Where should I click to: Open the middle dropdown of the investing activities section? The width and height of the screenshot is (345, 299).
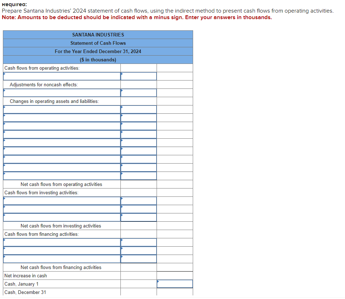click(62, 209)
